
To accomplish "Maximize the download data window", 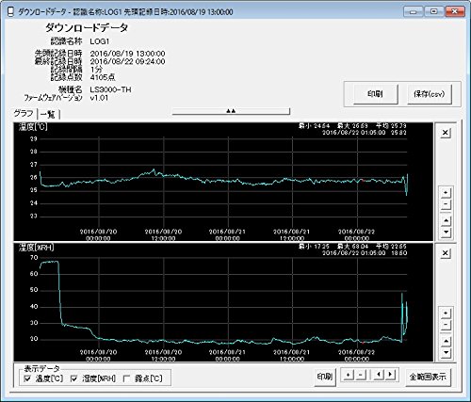I will pos(434,12).
